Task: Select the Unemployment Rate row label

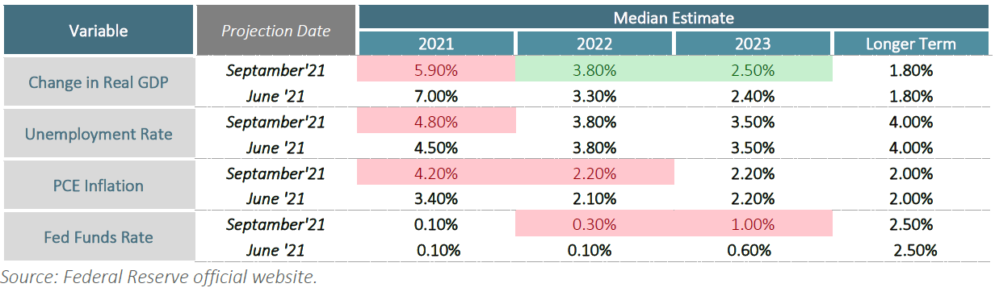Action: pyautogui.click(x=98, y=134)
